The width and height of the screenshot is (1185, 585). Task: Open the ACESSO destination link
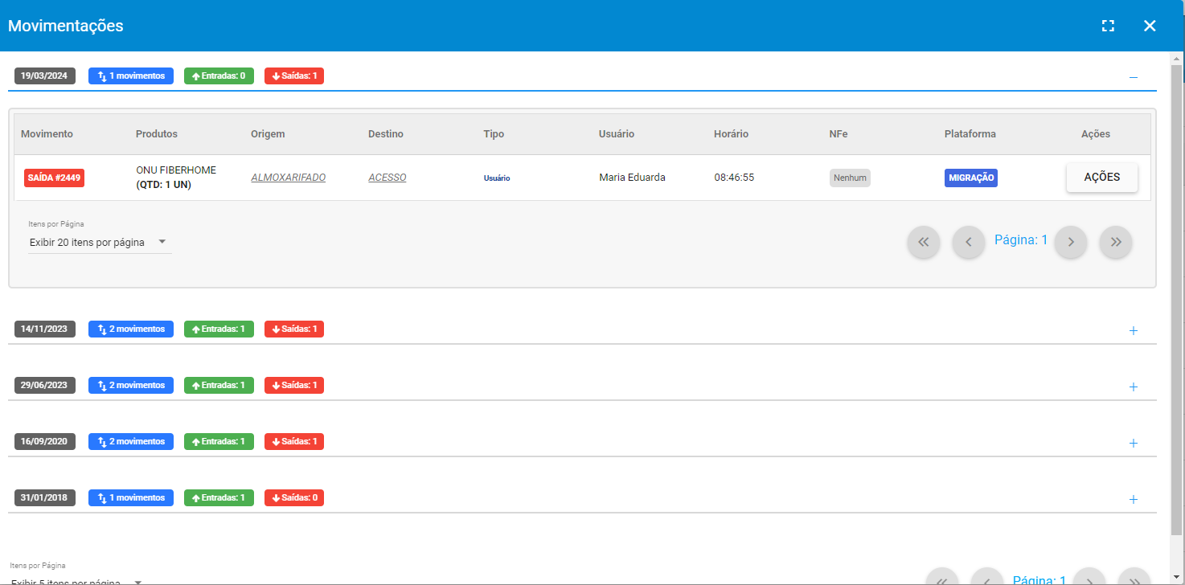(387, 178)
